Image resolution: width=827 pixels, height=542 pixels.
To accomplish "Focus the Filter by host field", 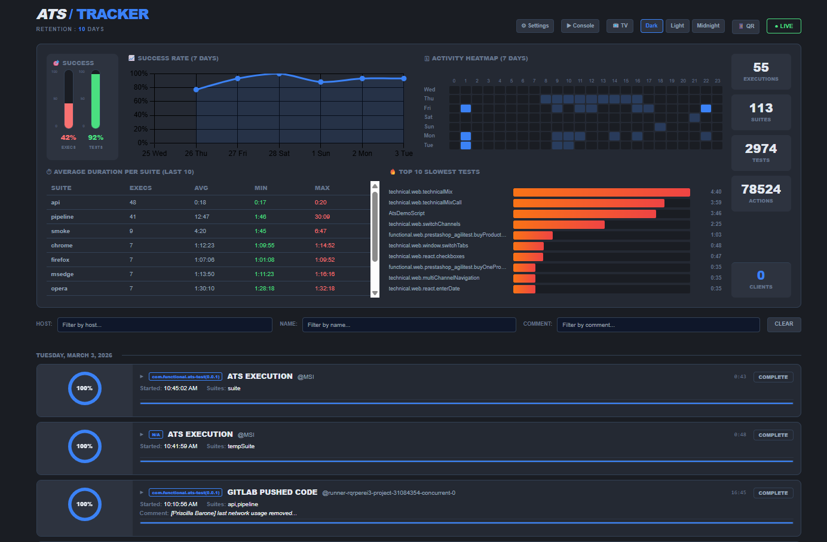I will [x=165, y=324].
